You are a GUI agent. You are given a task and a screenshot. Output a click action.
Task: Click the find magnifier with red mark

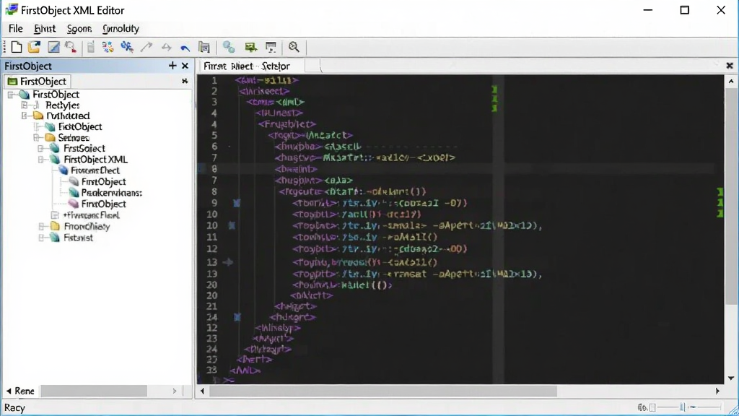71,47
